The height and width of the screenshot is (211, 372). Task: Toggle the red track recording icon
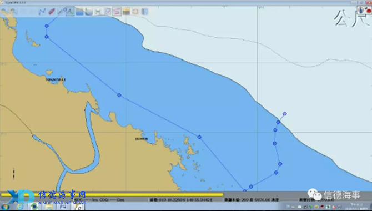click(117, 12)
